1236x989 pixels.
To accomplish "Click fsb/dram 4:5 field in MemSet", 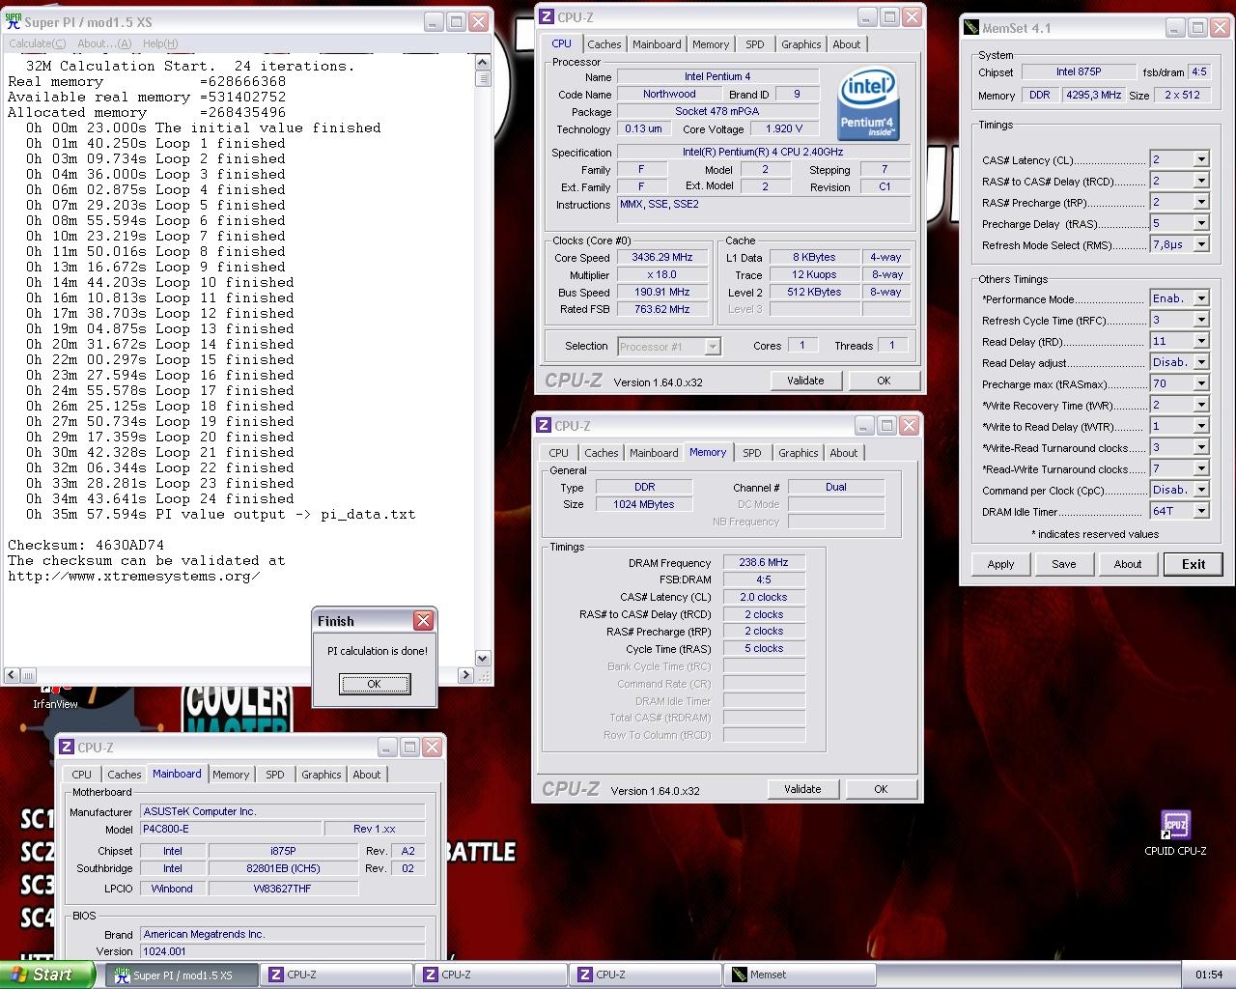I will 1198,71.
